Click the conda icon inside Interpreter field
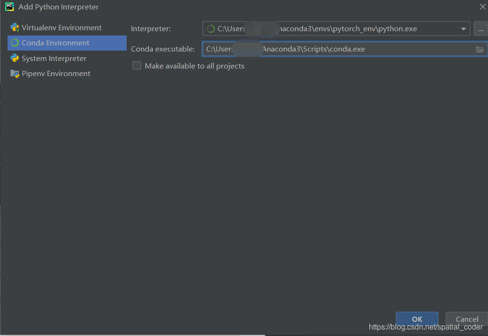 point(211,29)
